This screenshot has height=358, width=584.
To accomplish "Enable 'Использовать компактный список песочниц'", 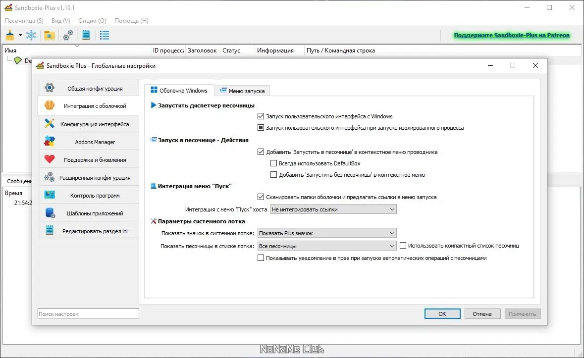I will tap(403, 245).
